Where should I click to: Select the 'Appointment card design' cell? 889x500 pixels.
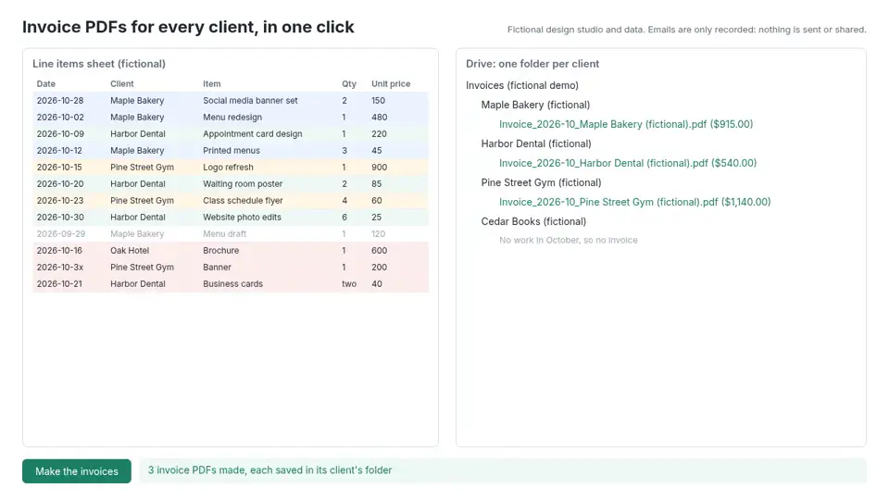[252, 133]
